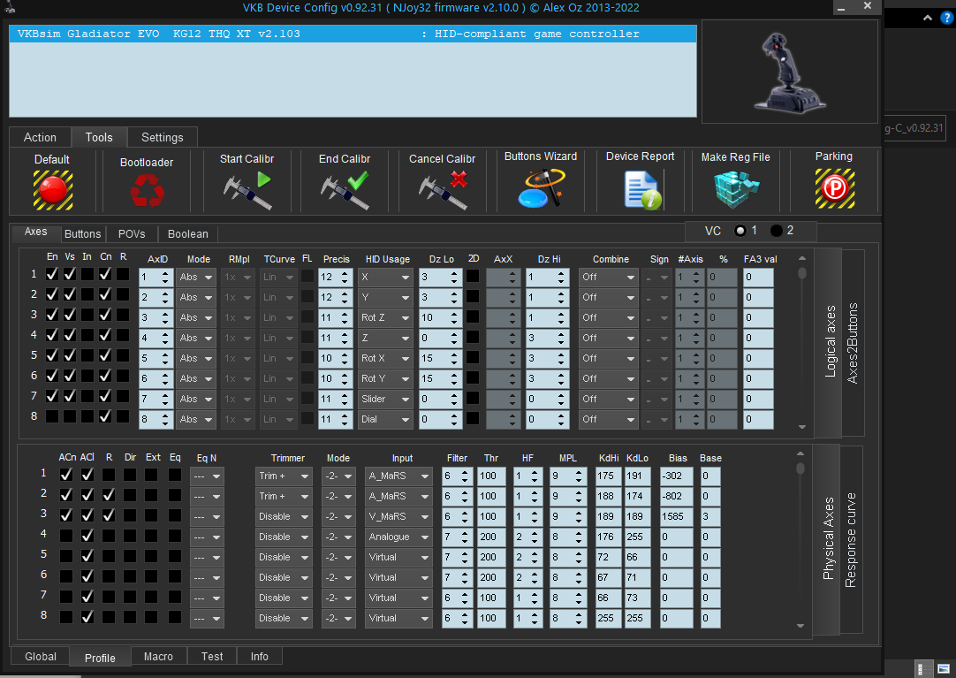Open the Macro bottom tab
The width and height of the screenshot is (956, 678).
coord(159,656)
